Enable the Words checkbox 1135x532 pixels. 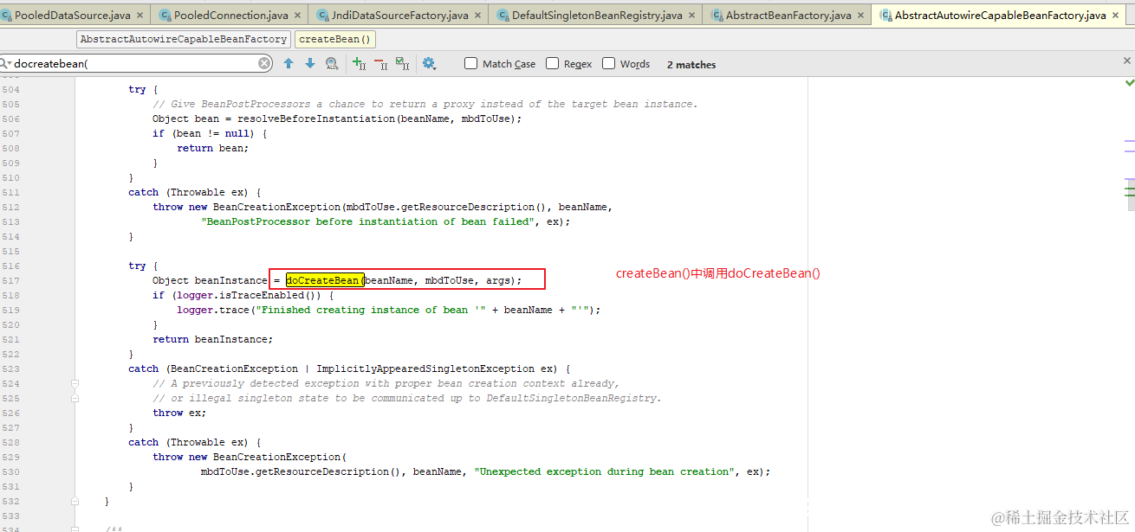pyautogui.click(x=609, y=63)
